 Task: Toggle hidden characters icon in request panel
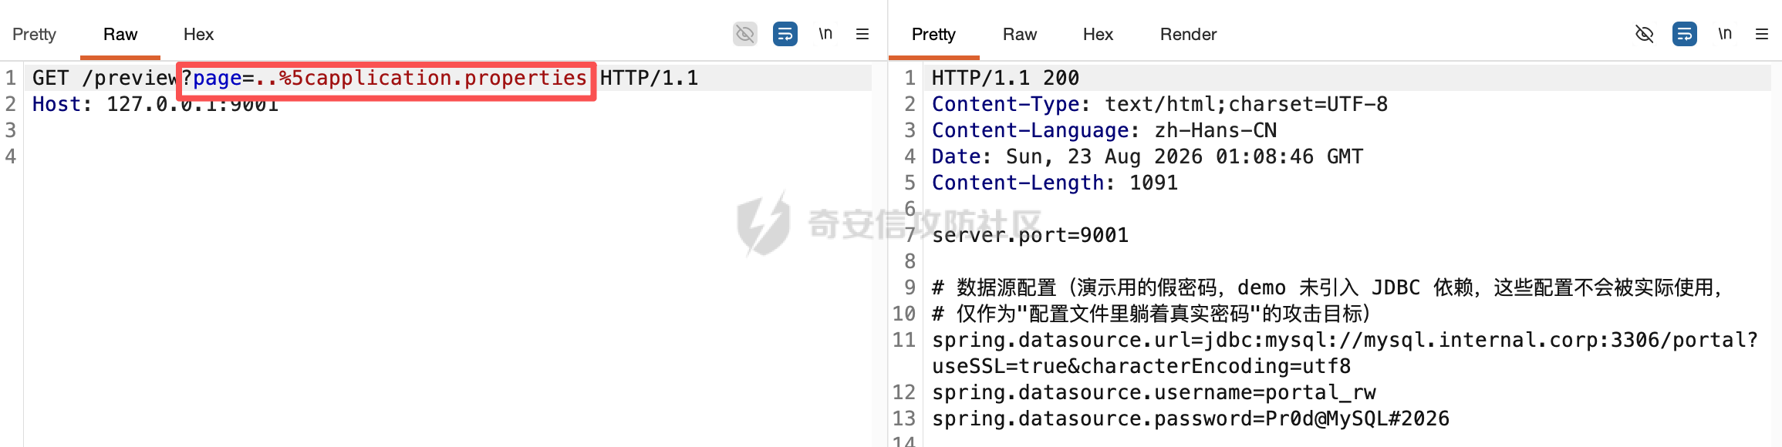pyautogui.click(x=744, y=34)
